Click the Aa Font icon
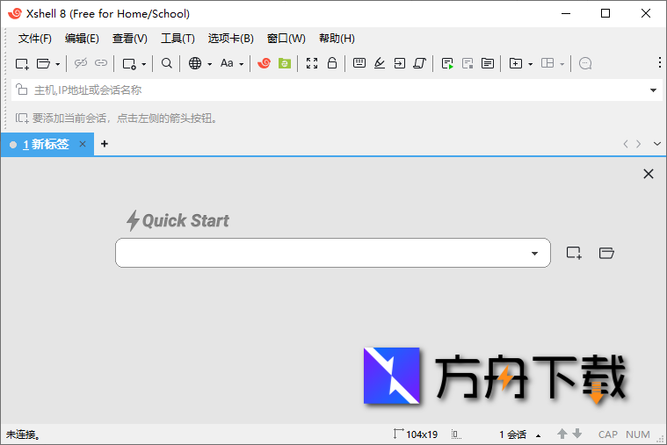Image resolution: width=667 pixels, height=445 pixels. pos(227,63)
